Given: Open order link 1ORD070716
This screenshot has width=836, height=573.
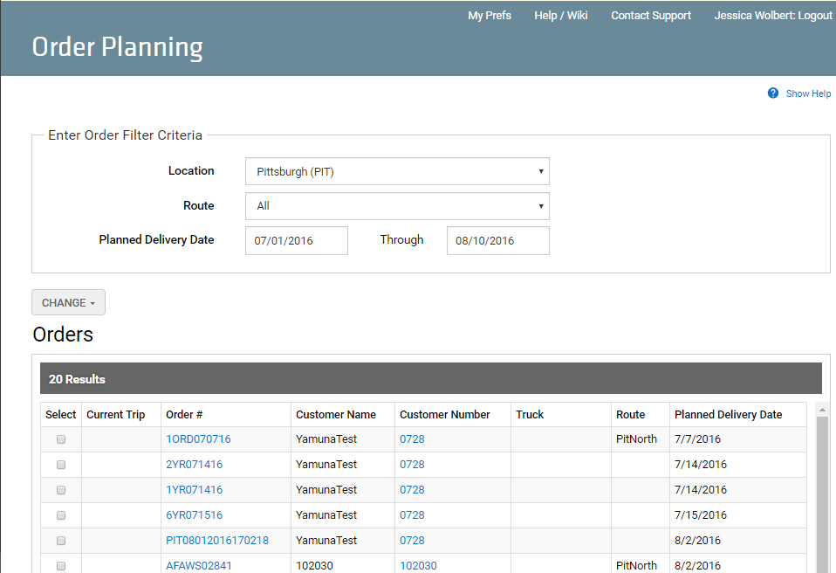Looking at the screenshot, I should point(198,439).
